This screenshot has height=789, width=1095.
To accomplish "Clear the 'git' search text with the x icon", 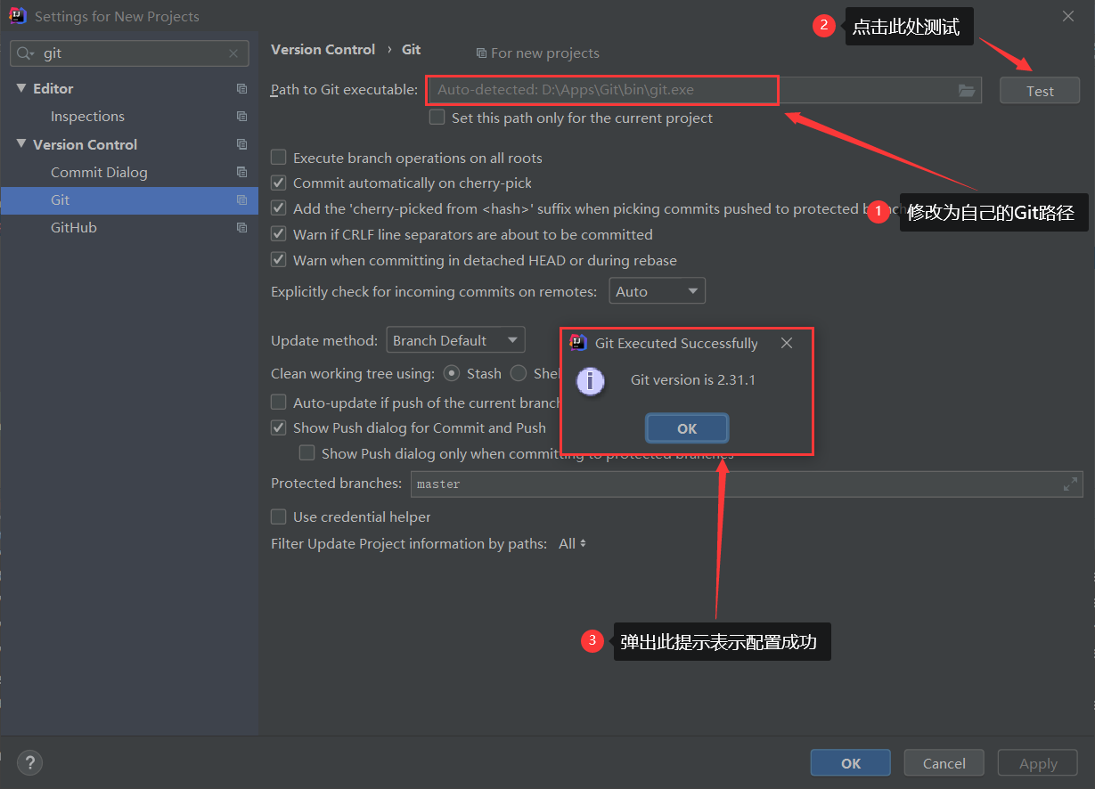I will (x=233, y=53).
